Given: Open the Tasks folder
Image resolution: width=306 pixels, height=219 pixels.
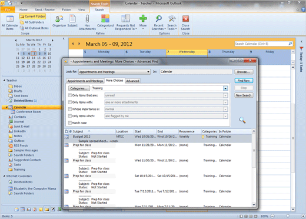Looking at the screenshot, I should click(17, 165).
